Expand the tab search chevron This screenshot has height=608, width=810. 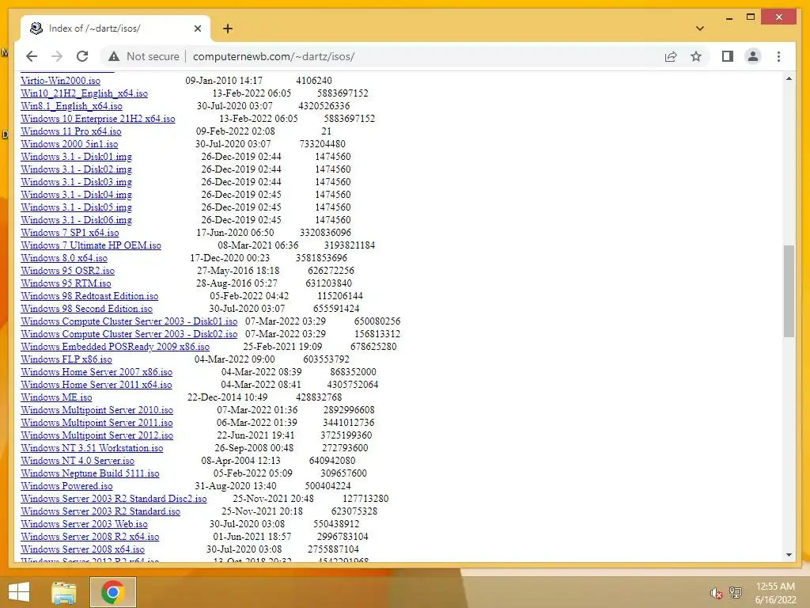700,28
